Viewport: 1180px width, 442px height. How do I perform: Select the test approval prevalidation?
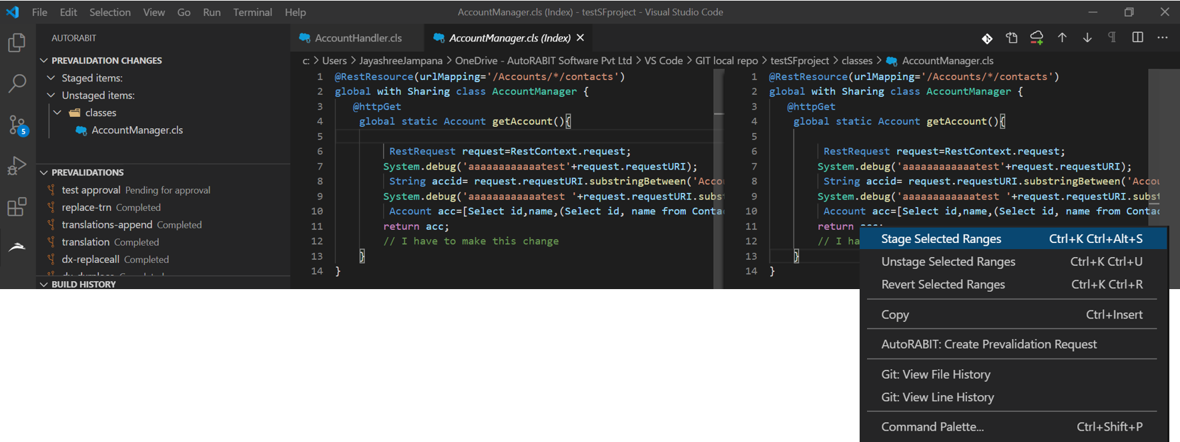point(164,190)
